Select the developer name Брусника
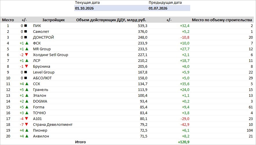The image size is (256, 145). [41, 67]
